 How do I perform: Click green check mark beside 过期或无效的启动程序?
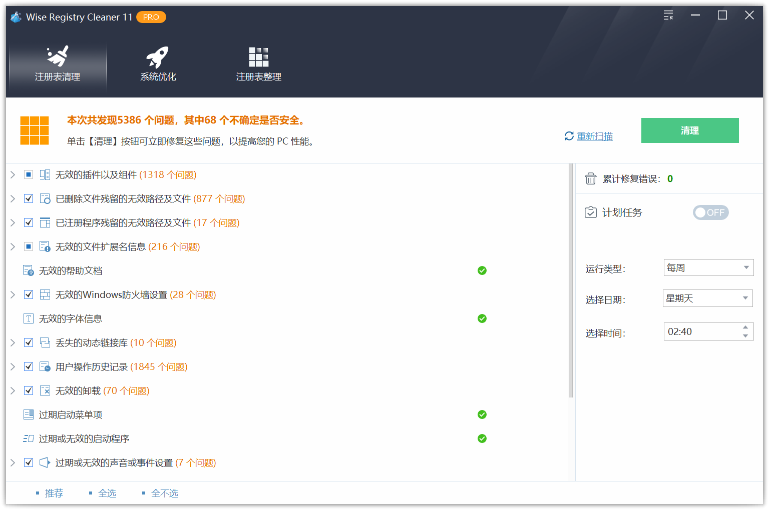click(x=482, y=438)
